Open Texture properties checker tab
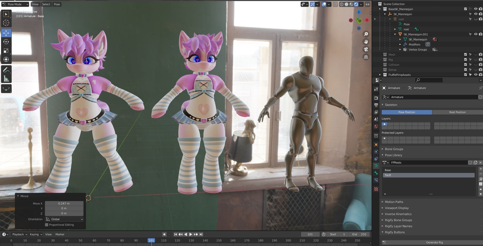Viewport: 483px width, 246px height. tap(376, 189)
